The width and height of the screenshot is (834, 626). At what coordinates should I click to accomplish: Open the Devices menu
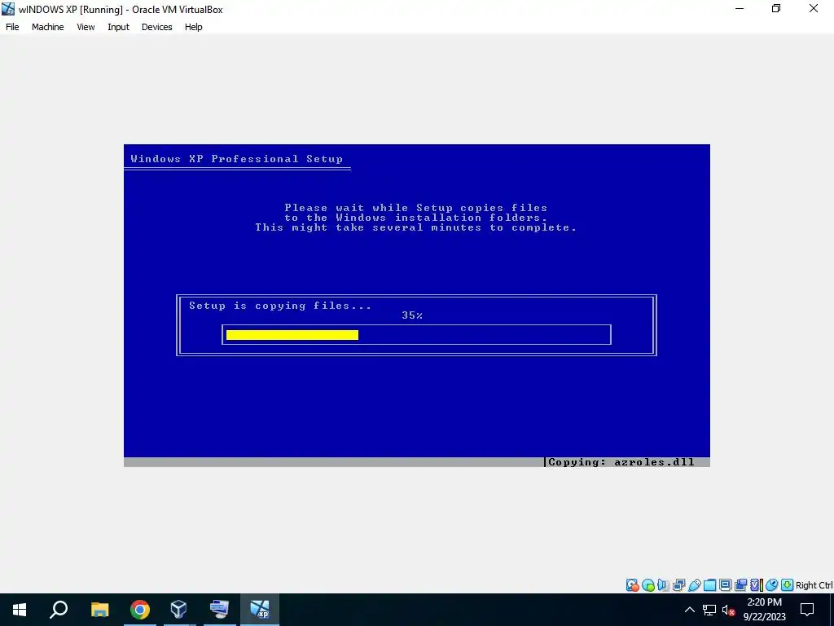(x=156, y=27)
